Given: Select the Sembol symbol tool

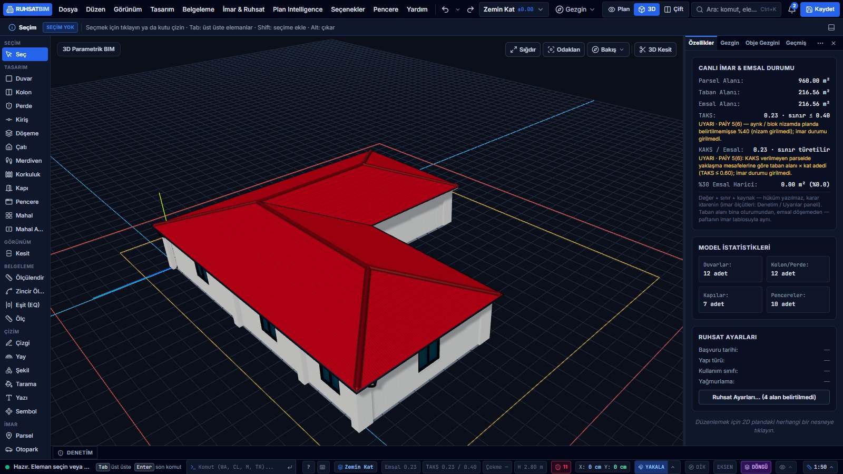Looking at the screenshot, I should point(25,411).
